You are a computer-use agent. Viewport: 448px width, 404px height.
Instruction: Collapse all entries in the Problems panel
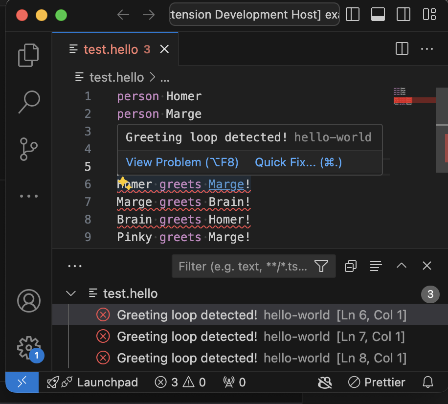click(350, 266)
